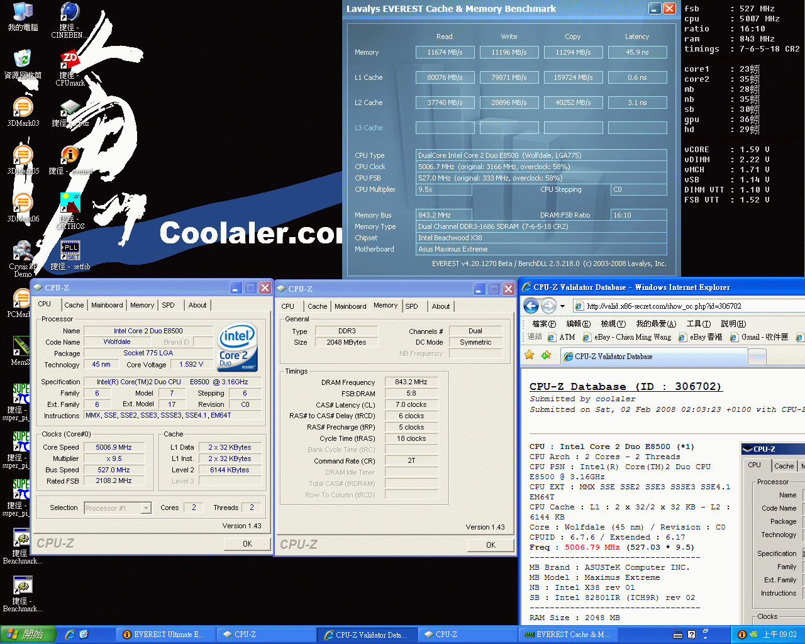Click the DRAM Frequency 843.2 MHz field
805x644 pixels.
pos(411,382)
